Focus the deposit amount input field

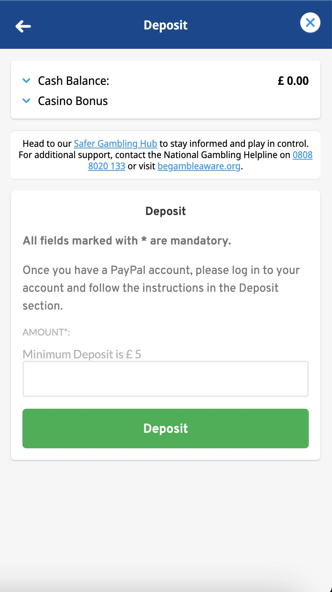[x=166, y=379]
